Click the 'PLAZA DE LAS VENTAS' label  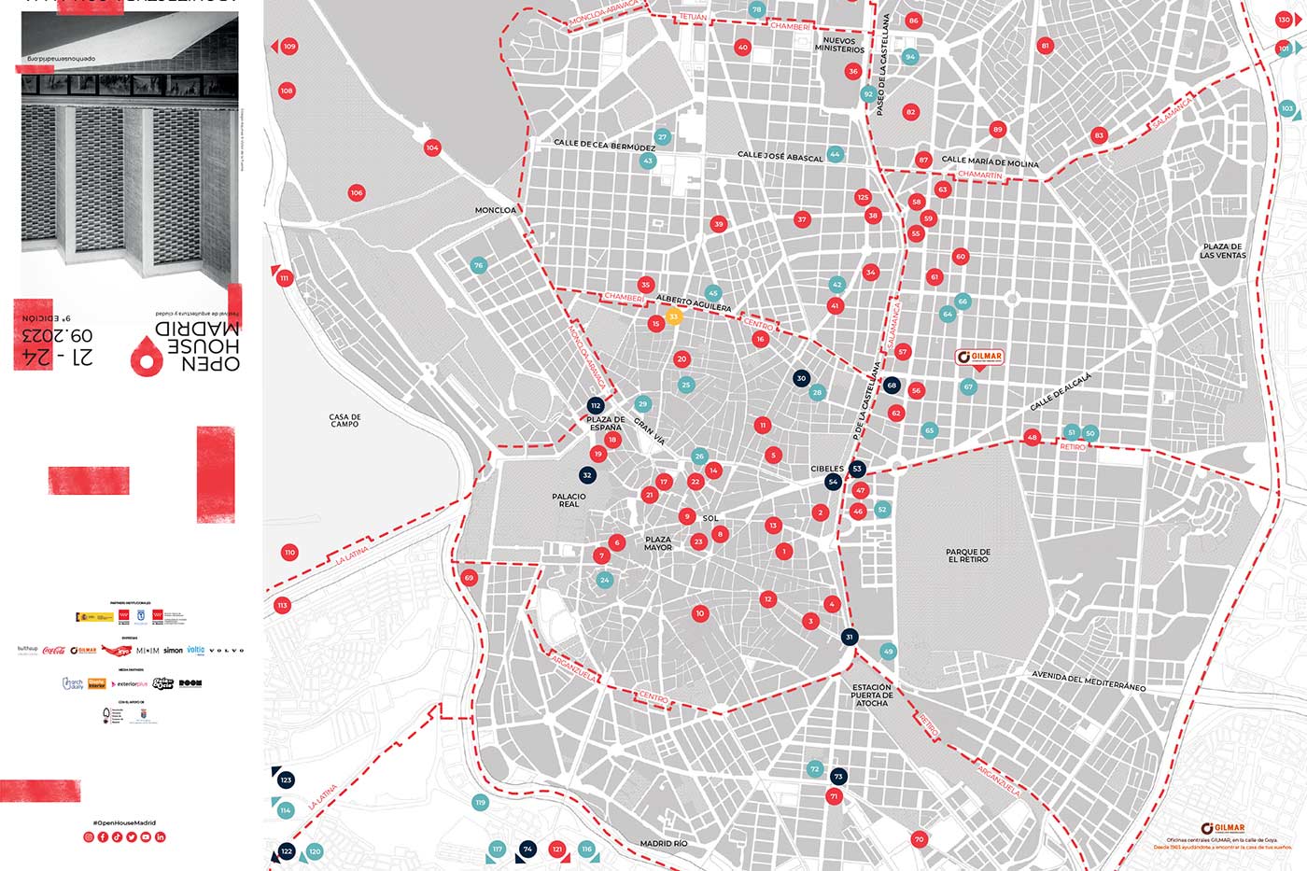(1223, 251)
